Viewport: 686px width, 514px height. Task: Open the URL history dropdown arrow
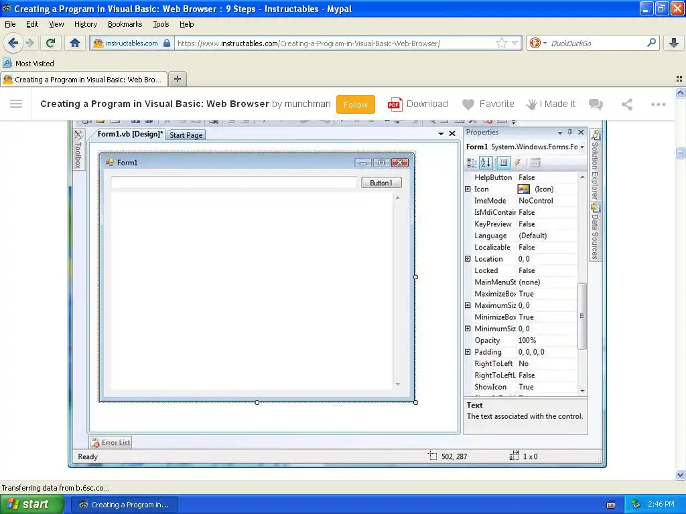(x=515, y=43)
